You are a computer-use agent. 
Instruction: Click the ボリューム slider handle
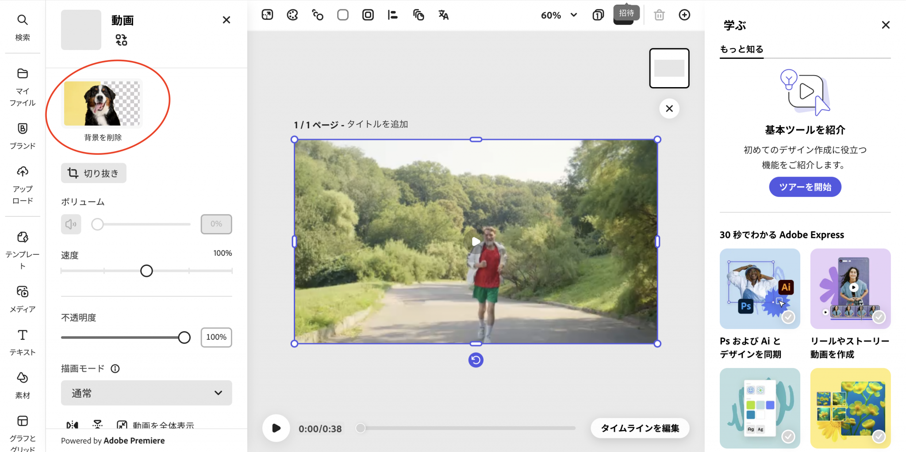(x=97, y=224)
